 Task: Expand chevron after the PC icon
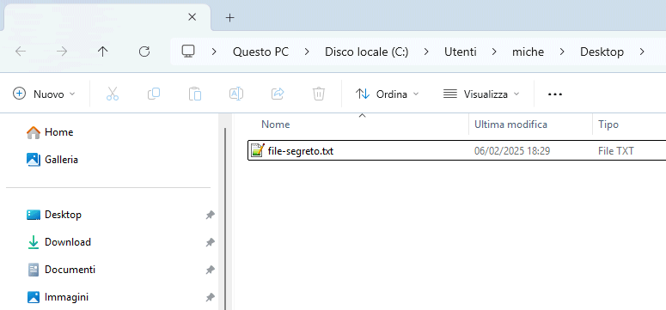[214, 52]
